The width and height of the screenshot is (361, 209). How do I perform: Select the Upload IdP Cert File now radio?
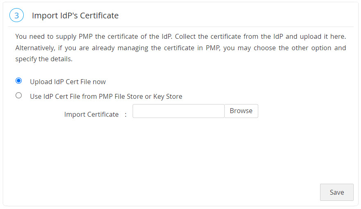[18, 81]
